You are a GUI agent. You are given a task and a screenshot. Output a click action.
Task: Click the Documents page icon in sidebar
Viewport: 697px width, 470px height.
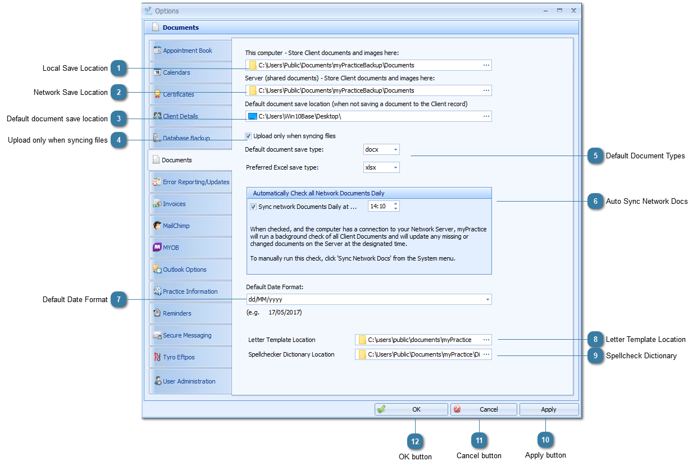tap(156, 159)
